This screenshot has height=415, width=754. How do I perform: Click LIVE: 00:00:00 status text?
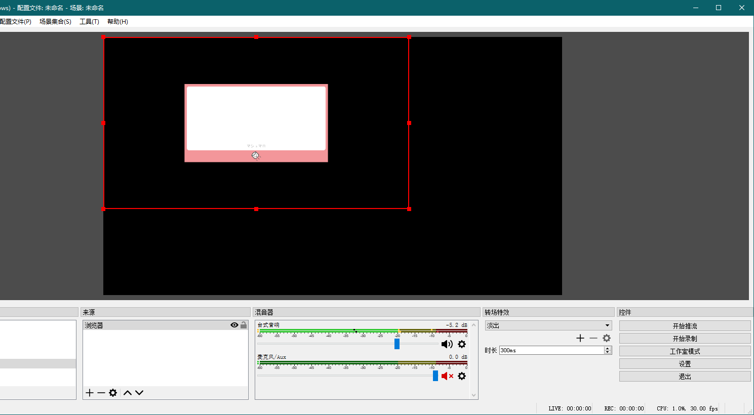(x=570, y=408)
